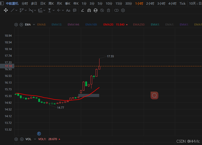
Task: Click the 中航重机 stock name
Action: (12, 3)
